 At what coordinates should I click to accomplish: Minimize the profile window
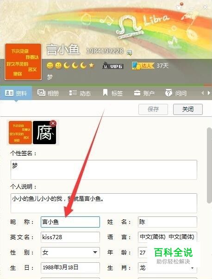(x=192, y=8)
